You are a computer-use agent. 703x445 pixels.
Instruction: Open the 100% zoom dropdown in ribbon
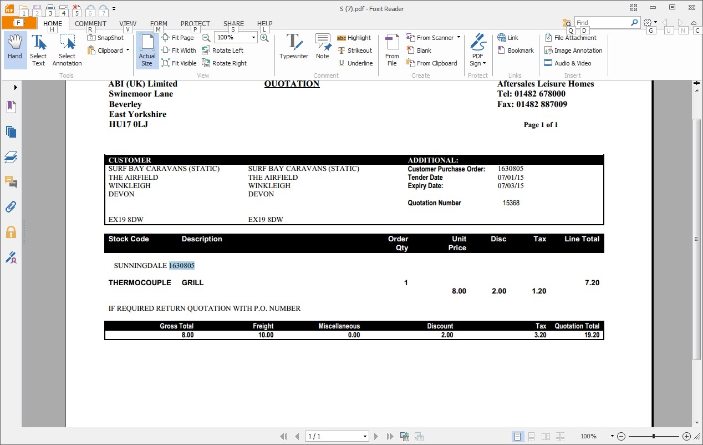pyautogui.click(x=254, y=38)
